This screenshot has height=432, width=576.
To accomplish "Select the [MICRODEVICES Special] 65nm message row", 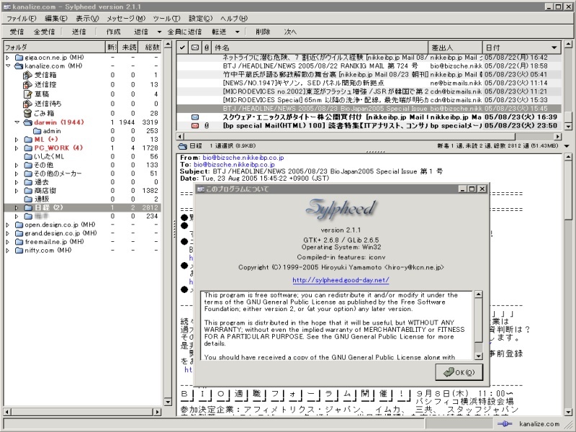I will point(369,100).
